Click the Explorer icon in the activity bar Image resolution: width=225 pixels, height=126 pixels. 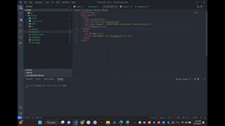[21, 8]
